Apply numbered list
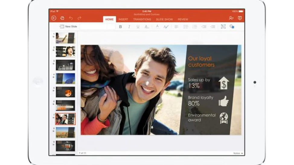The height and width of the screenshot is (165, 294). point(195,27)
